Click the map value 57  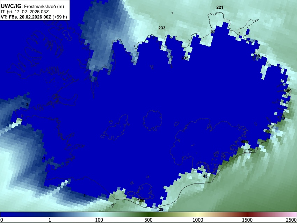click(x=213, y=31)
